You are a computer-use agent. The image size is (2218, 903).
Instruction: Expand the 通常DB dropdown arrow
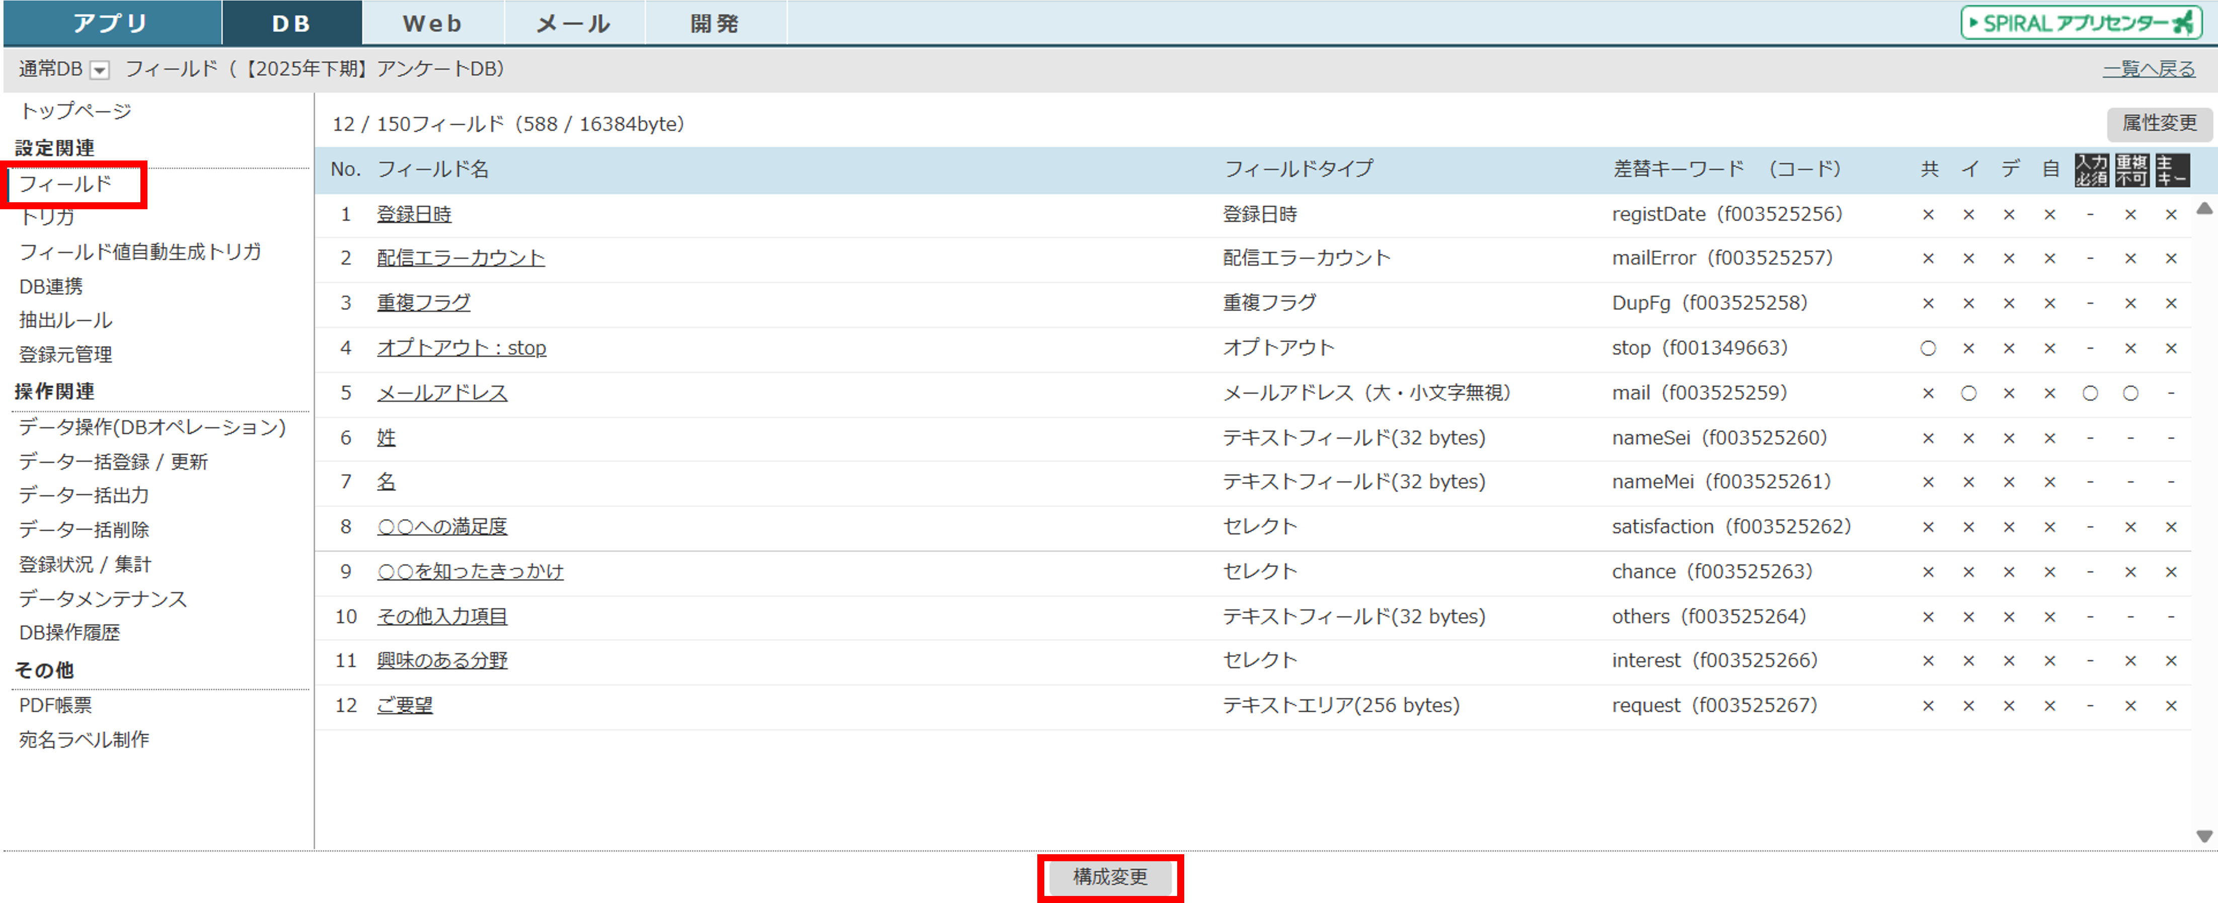click(101, 70)
